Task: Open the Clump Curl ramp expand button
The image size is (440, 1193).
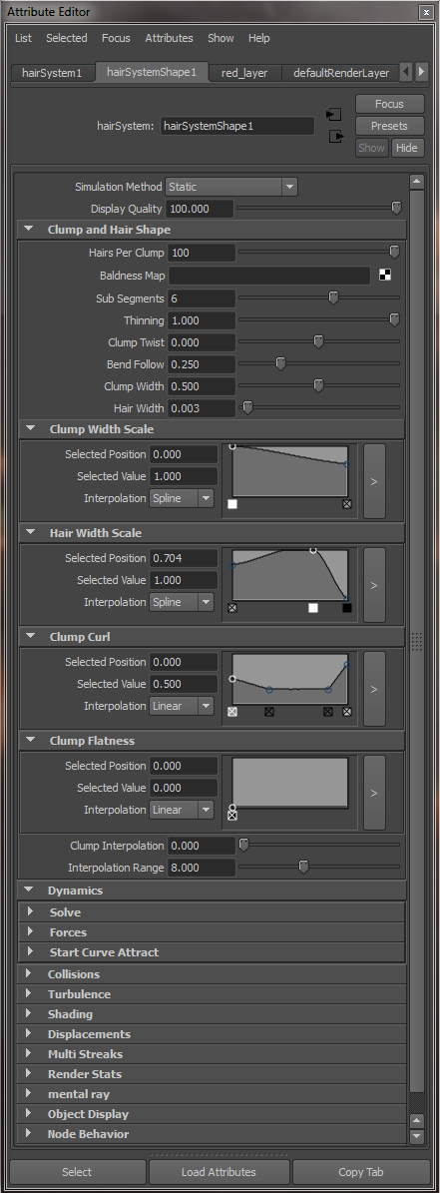Action: [x=374, y=689]
